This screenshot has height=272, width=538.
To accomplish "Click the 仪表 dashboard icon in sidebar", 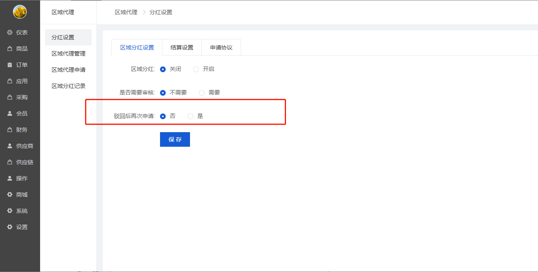I will pos(10,32).
